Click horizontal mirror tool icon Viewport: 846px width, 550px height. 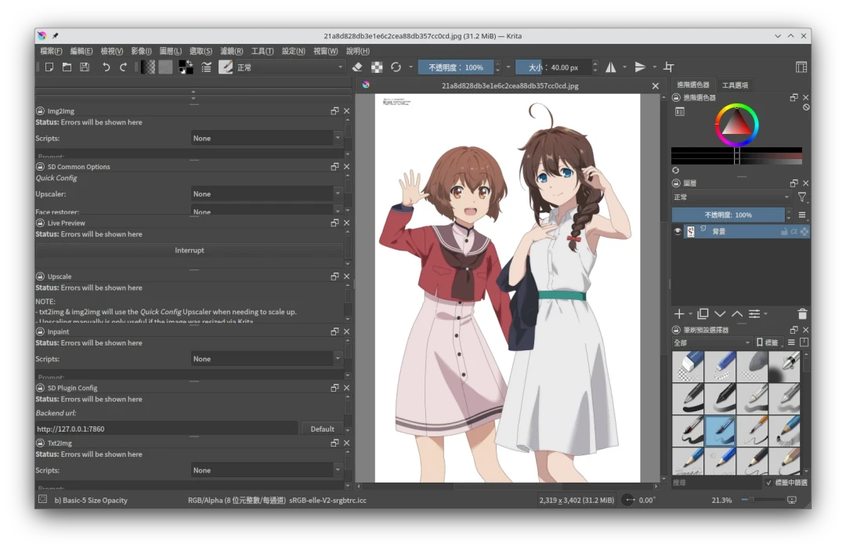click(611, 67)
